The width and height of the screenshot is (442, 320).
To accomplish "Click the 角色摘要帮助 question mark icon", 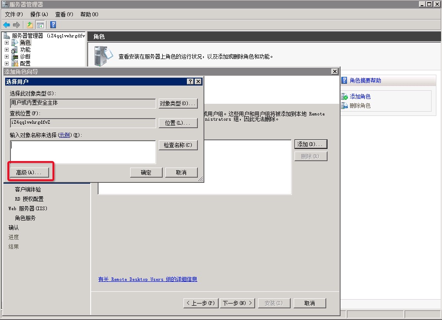I will coord(344,80).
